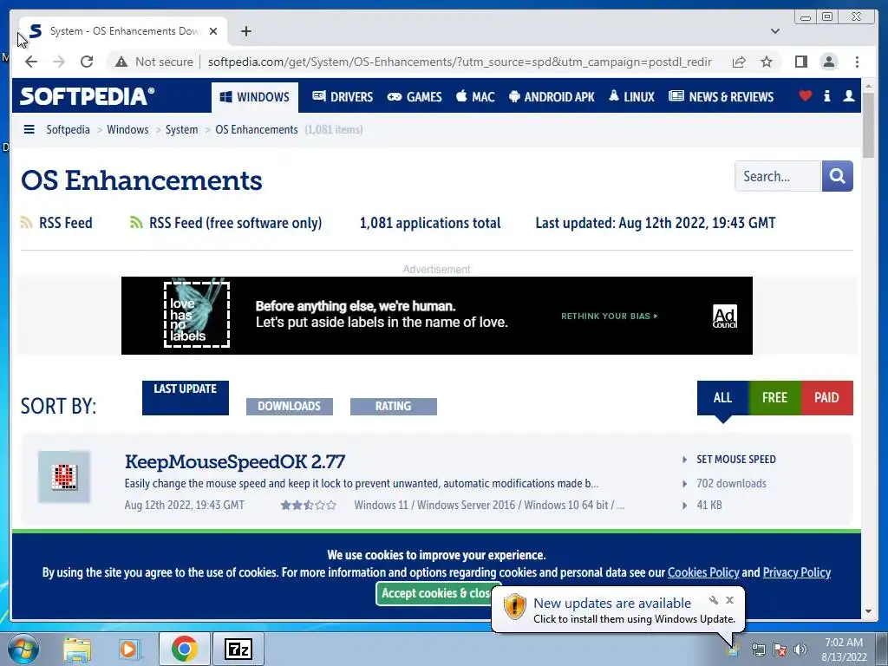Click the SET MOUSE SPEED tag
The image size is (888, 666).
pyautogui.click(x=735, y=460)
